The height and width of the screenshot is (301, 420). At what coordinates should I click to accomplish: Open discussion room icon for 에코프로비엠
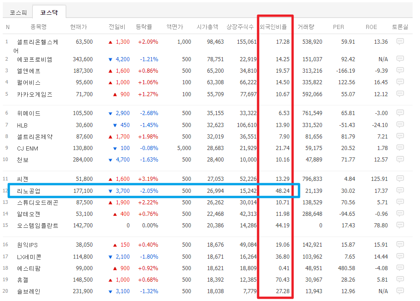400,59
